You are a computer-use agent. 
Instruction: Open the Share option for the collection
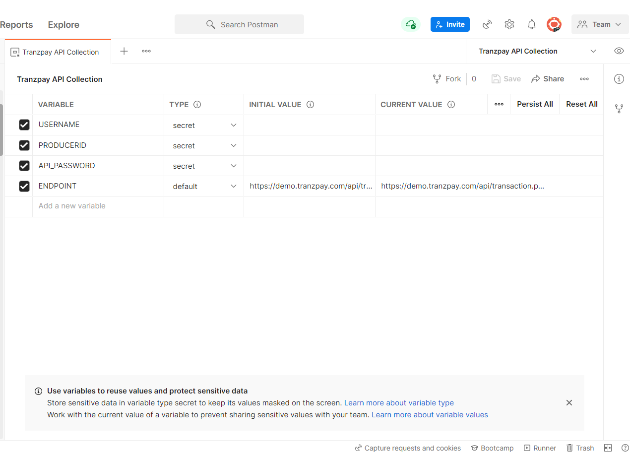coord(548,78)
